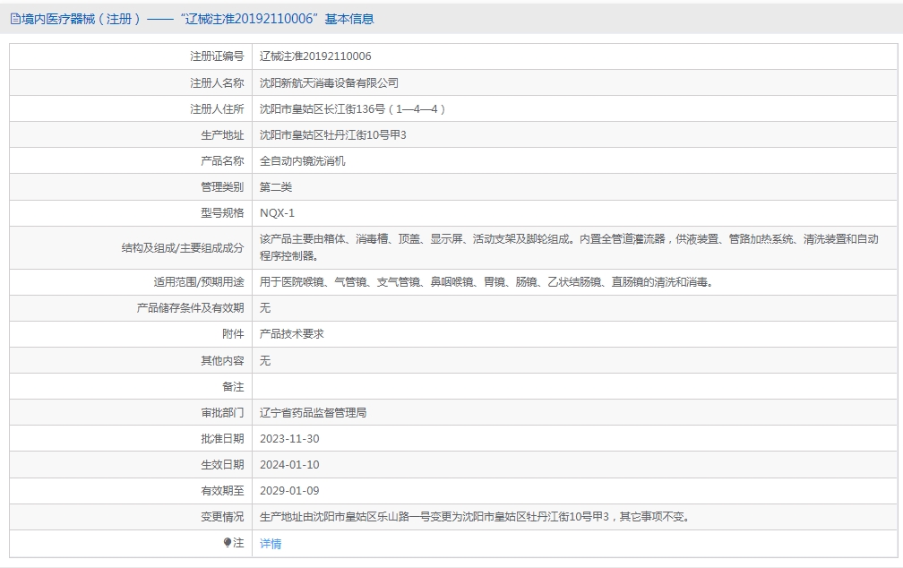
Task: Select the change record text in 变更情况 row
Action: point(474,517)
